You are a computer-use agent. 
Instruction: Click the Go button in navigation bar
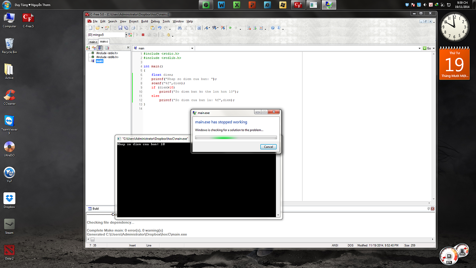(427, 48)
